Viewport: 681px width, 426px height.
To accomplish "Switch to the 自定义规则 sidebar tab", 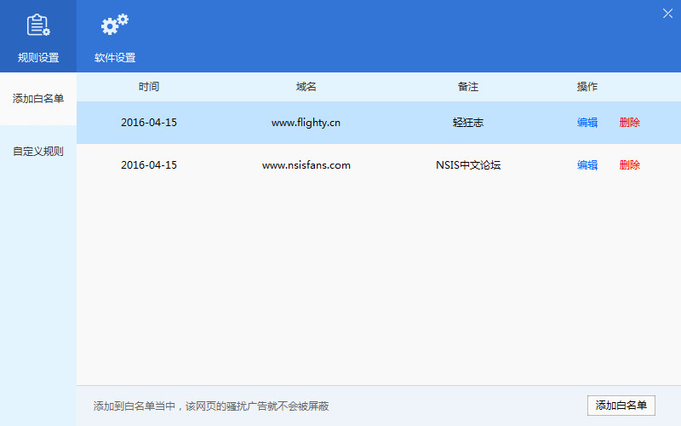I will click(38, 152).
